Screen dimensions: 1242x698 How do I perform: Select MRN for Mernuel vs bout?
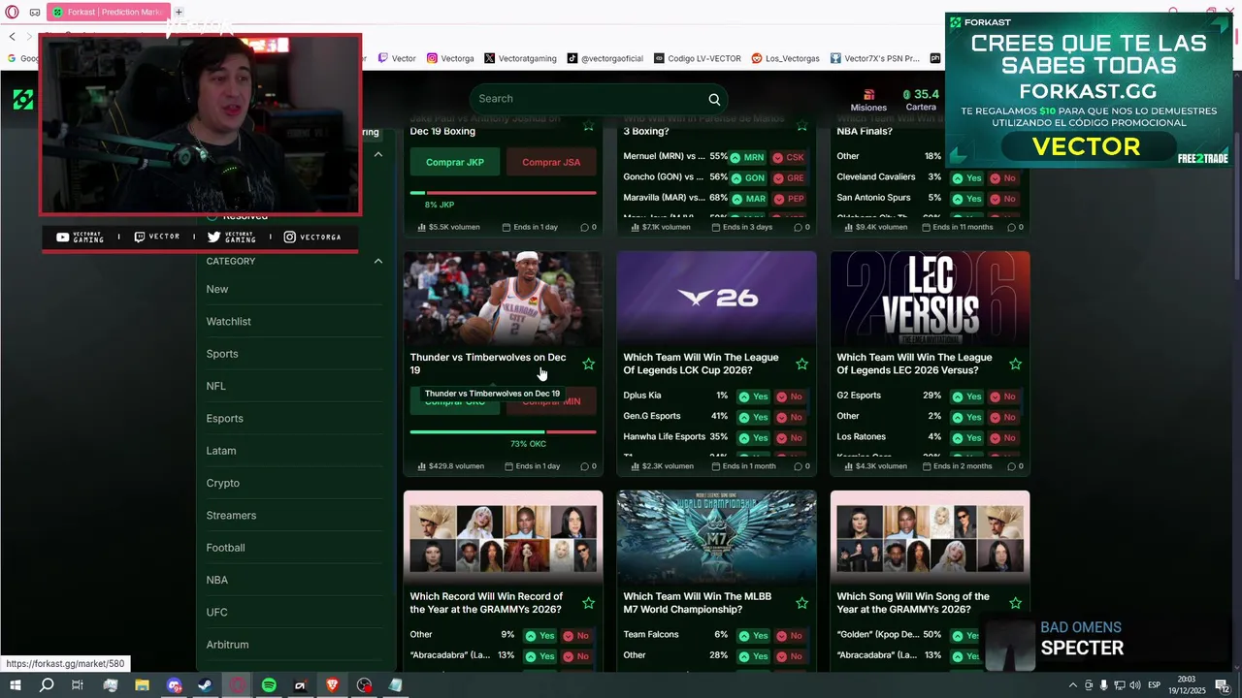(748, 157)
